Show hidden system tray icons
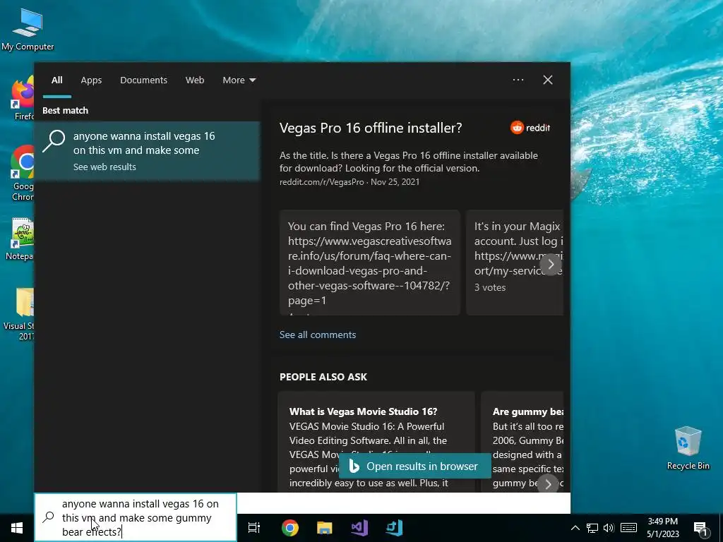The width and height of the screenshot is (723, 542). point(575,528)
